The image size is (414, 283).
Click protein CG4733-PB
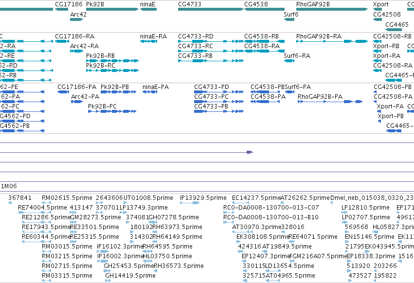point(211,106)
